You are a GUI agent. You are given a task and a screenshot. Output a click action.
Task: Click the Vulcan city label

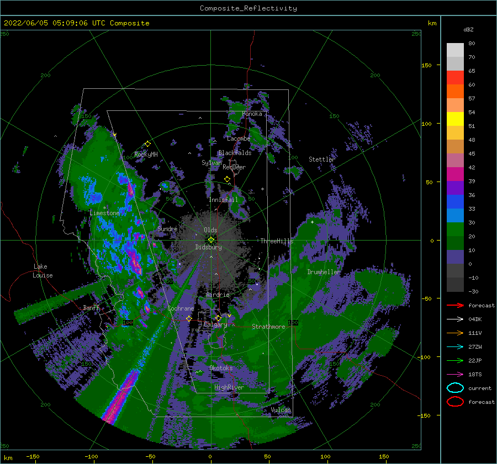click(281, 410)
